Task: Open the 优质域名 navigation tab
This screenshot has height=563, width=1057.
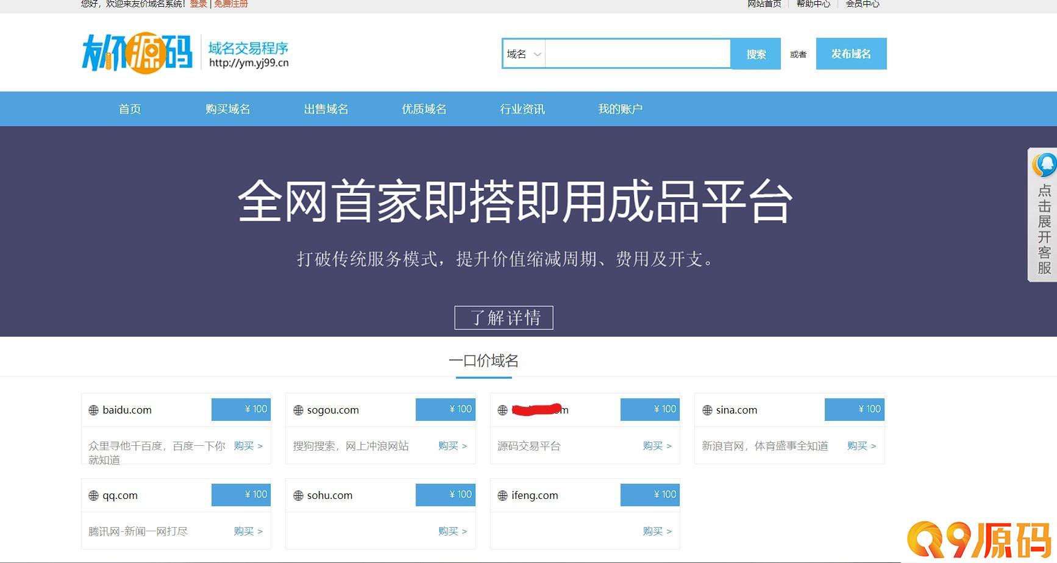Action: (x=424, y=109)
